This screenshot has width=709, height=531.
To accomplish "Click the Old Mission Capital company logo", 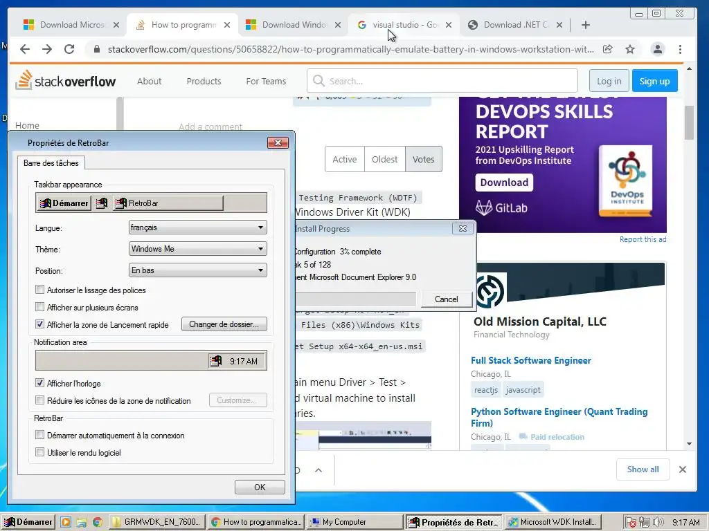I will pyautogui.click(x=491, y=290).
